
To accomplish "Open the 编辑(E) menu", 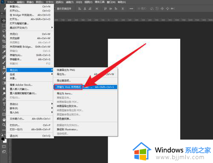I will (20, 2).
